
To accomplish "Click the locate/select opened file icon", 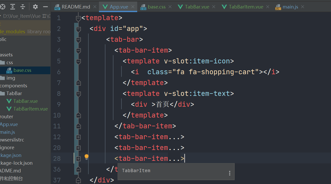I will (3, 7).
